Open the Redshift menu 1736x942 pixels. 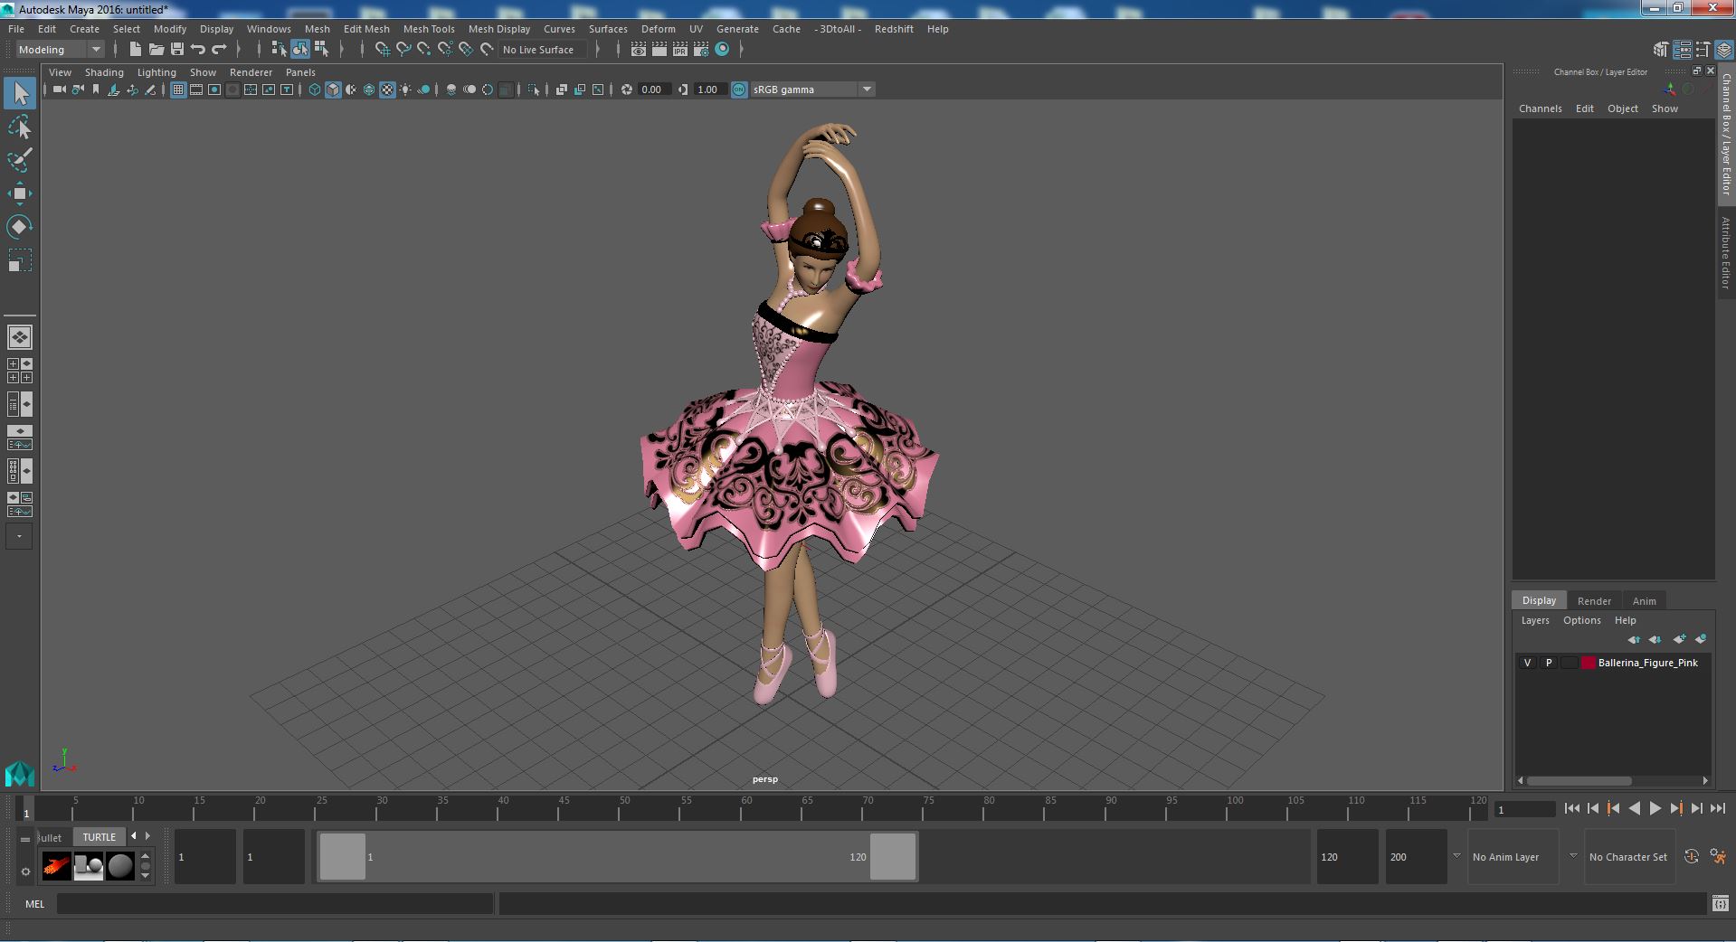894,29
